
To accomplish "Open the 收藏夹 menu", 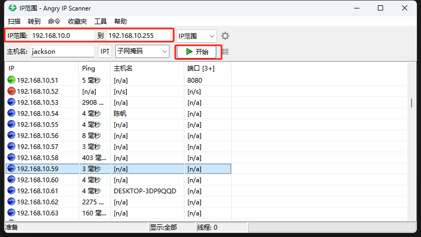I will pos(77,22).
